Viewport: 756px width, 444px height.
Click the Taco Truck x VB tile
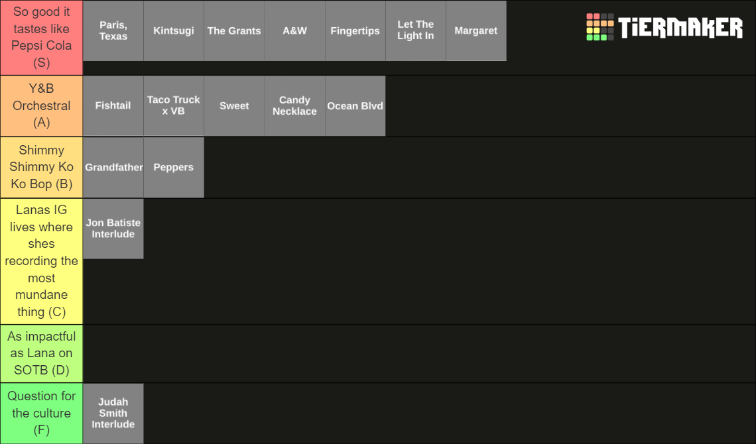pos(174,106)
